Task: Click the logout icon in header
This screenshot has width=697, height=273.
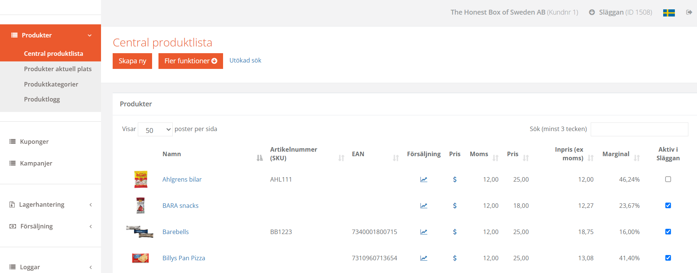Action: click(689, 12)
